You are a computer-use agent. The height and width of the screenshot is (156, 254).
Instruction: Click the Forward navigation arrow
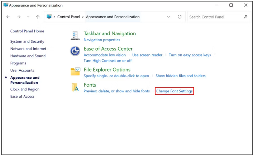pyautogui.click(x=19, y=17)
